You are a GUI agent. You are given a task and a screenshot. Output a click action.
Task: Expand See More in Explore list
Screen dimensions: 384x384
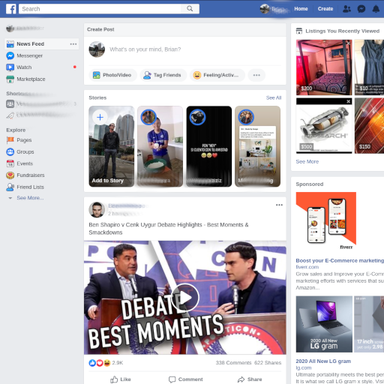(30, 198)
